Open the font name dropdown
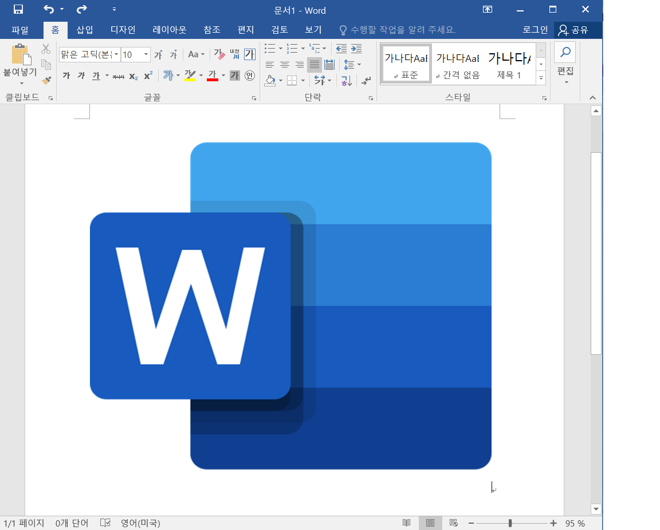The image size is (660, 530). coord(116,55)
